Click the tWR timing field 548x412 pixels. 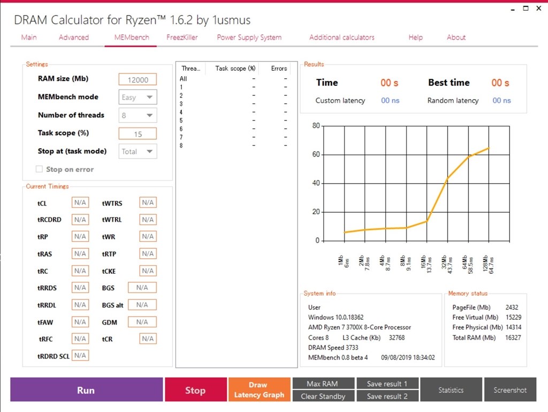[148, 236]
